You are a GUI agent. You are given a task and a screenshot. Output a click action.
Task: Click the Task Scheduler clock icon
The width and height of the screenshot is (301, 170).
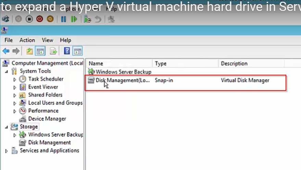point(23,79)
